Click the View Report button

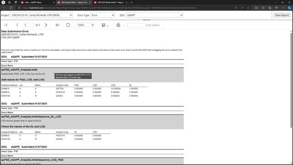[x=282, y=15]
